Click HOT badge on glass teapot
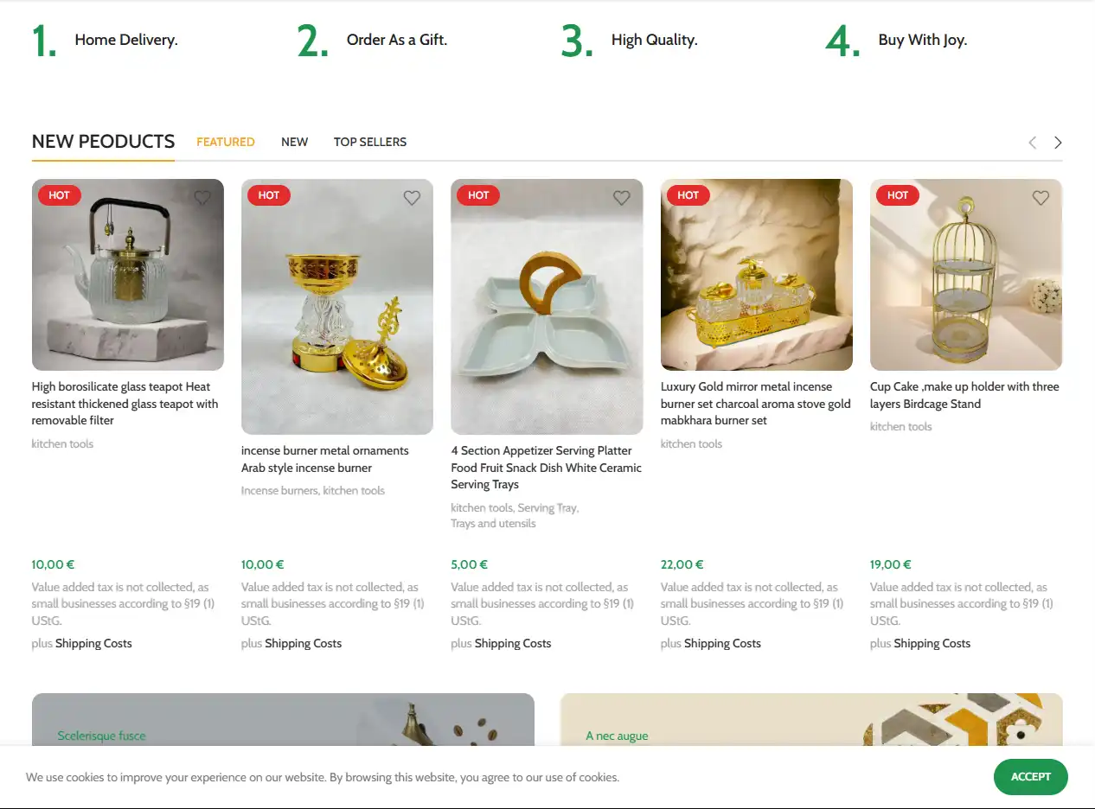The image size is (1095, 809). [59, 195]
